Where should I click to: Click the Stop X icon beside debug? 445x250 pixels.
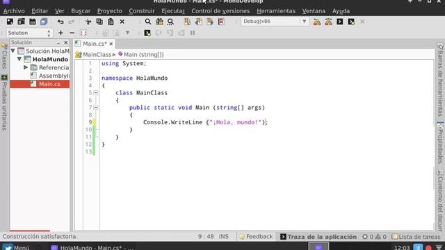[x=362, y=22]
